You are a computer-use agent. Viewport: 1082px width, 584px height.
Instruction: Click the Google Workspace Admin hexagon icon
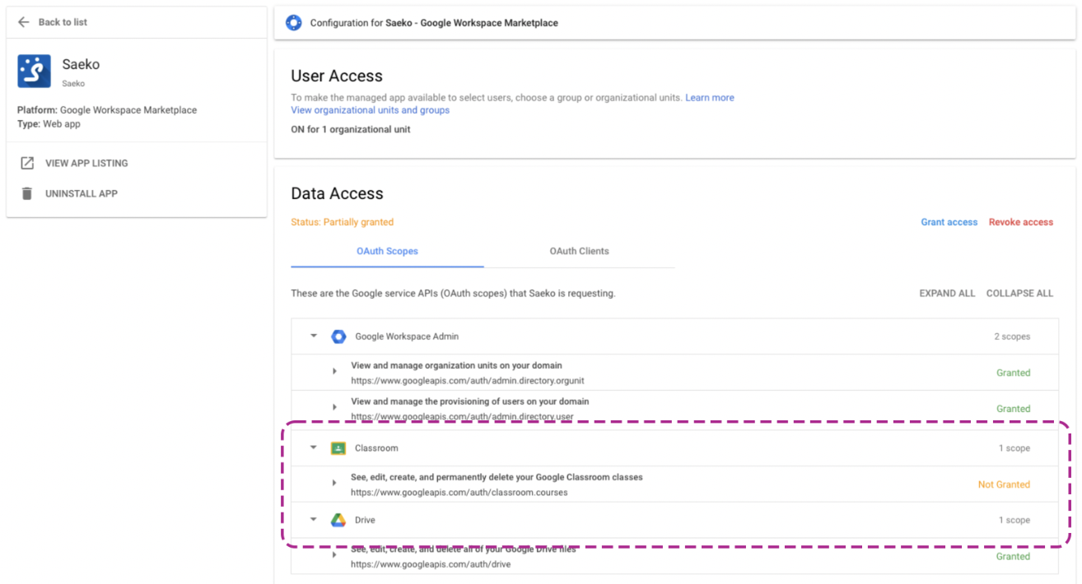click(338, 336)
